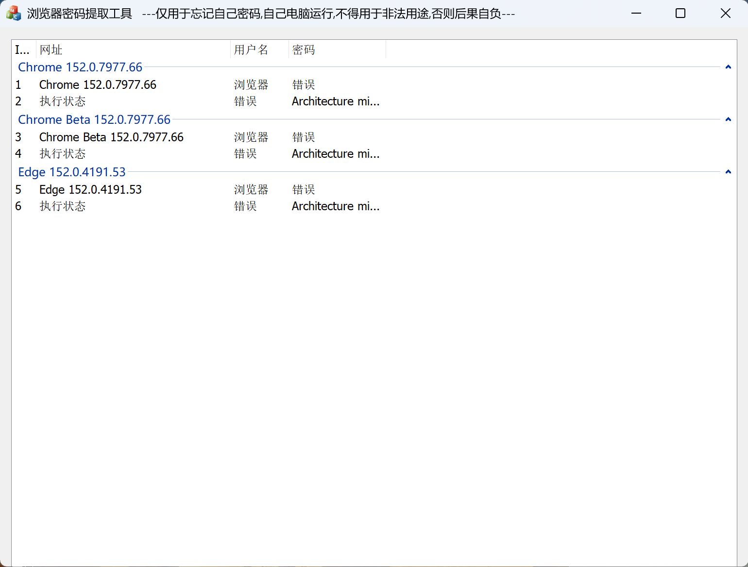This screenshot has width=748, height=567.
Task: Collapse the Edge 152.0.4191.53 group chevron
Action: pyautogui.click(x=728, y=172)
